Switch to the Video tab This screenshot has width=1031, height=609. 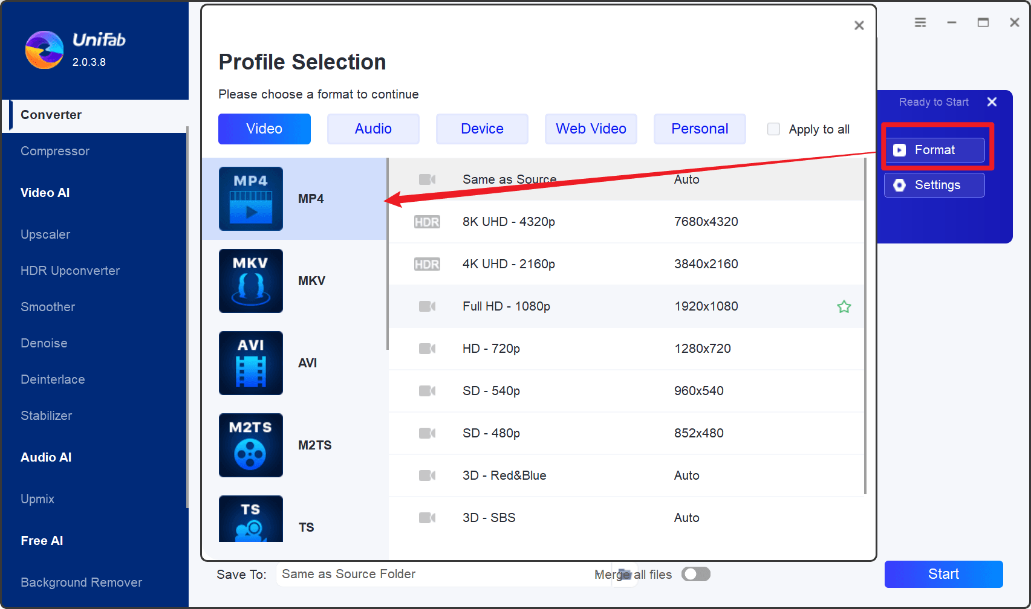264,129
